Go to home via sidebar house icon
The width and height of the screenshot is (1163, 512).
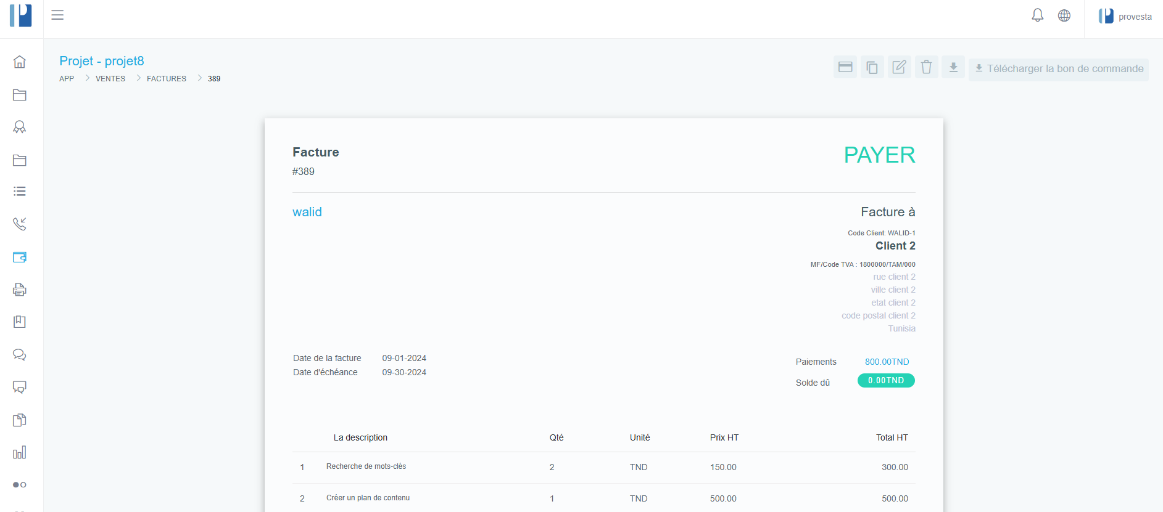coord(20,62)
